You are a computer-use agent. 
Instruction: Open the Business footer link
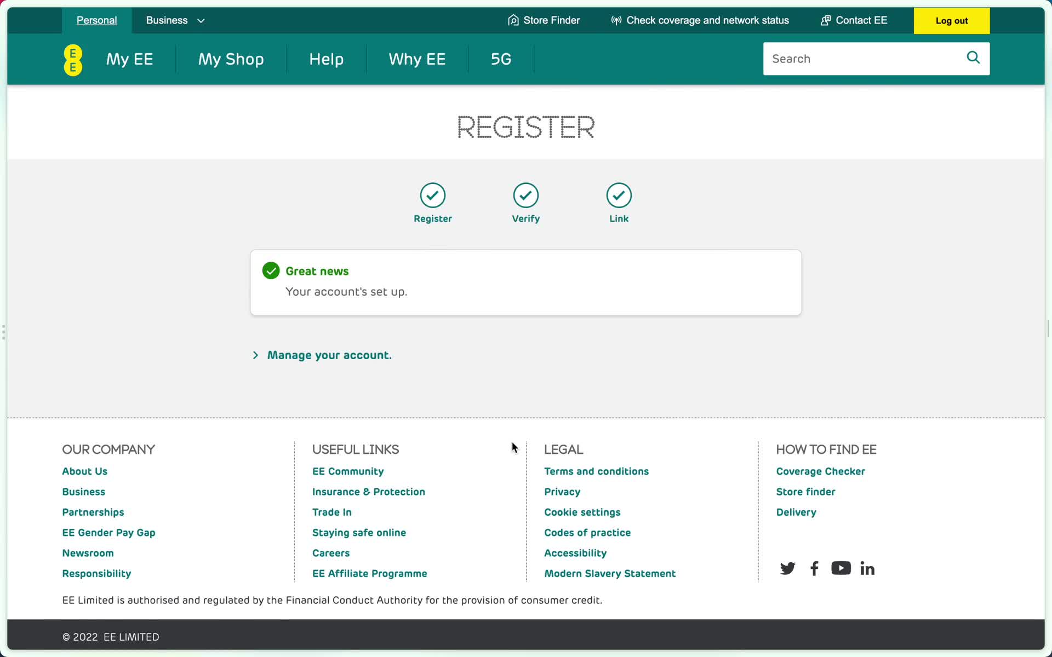pyautogui.click(x=83, y=492)
